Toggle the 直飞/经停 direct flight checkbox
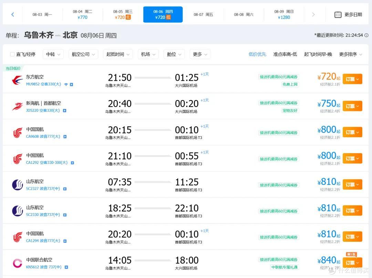The height and width of the screenshot is (278, 372). 12,54
